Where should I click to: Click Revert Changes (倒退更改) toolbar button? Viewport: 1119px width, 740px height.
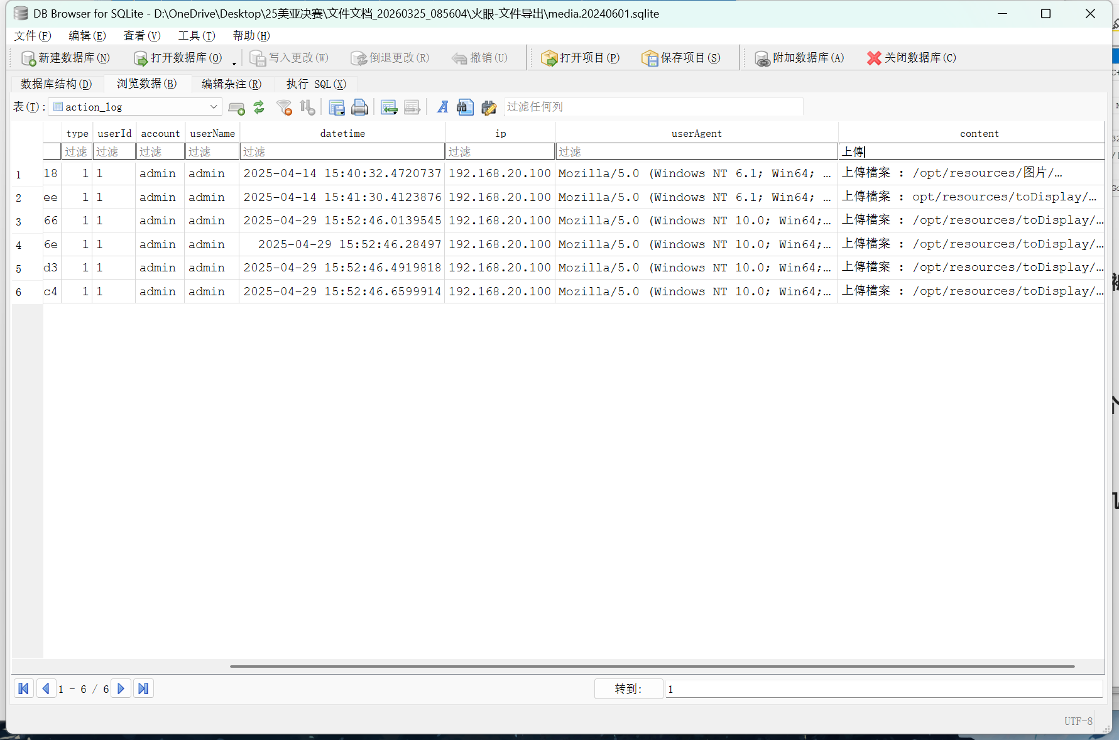[390, 58]
